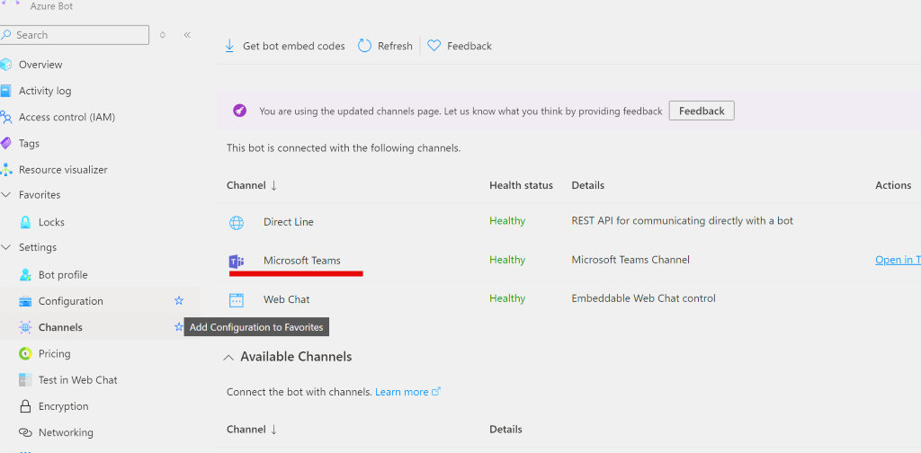921x453 pixels.
Task: Click the Overview cube icon
Action: [6, 65]
